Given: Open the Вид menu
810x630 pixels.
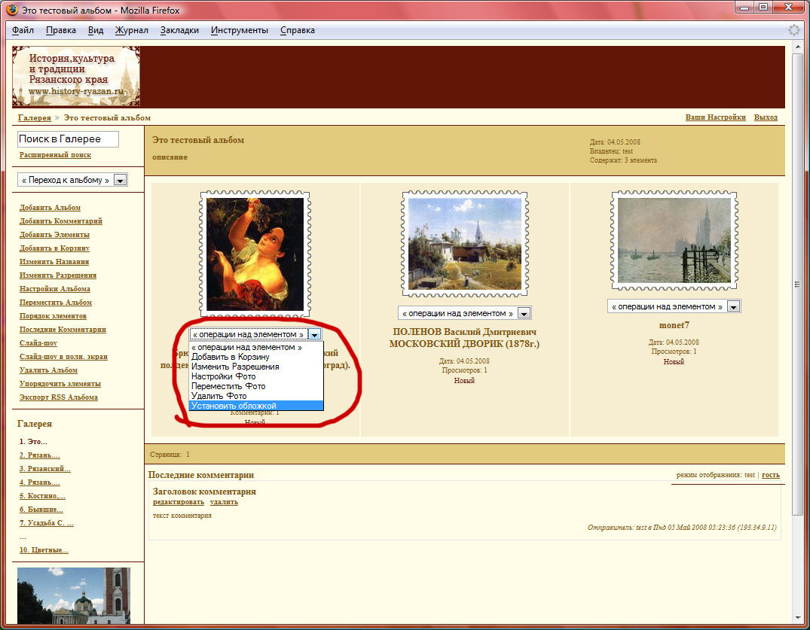Looking at the screenshot, I should click(96, 30).
